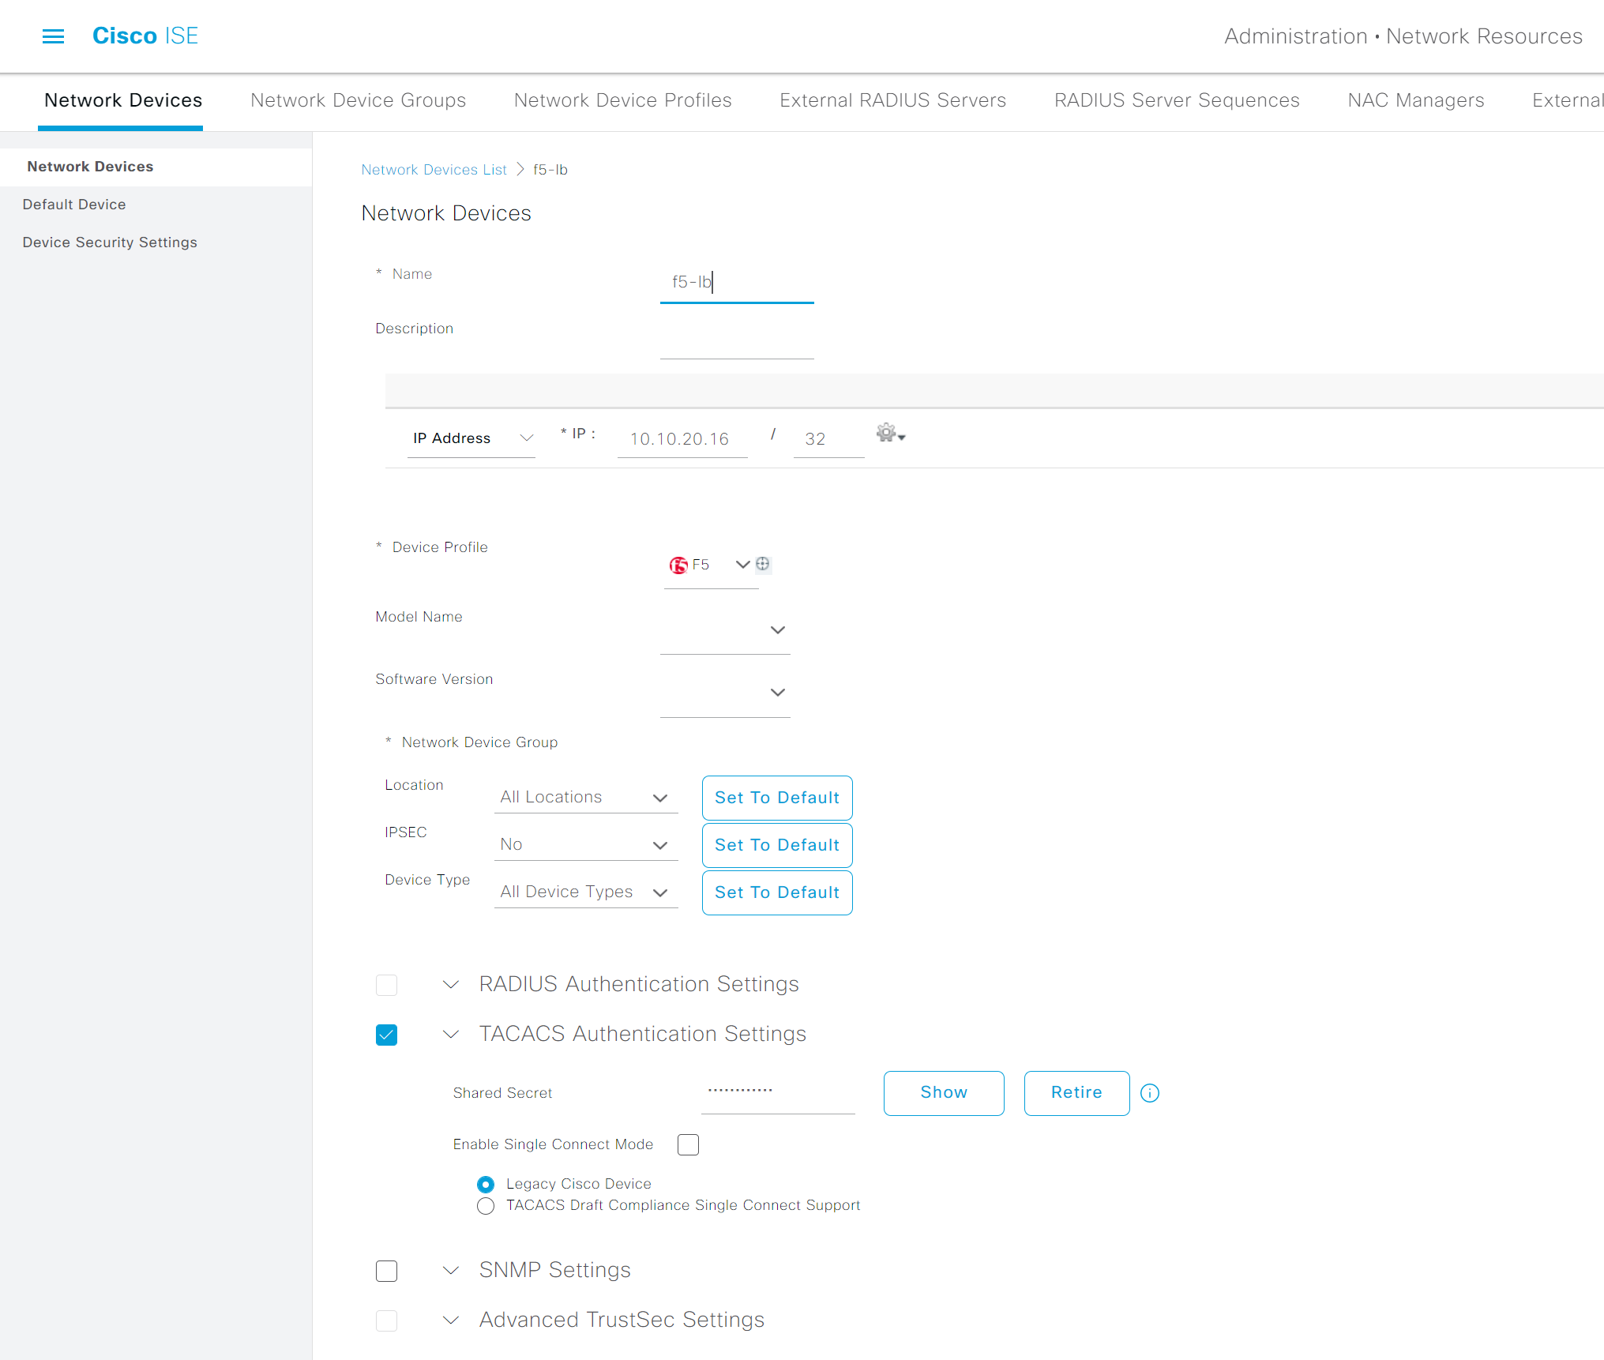The image size is (1604, 1360).
Task: Expand SNMP Settings section
Action: coord(451,1271)
